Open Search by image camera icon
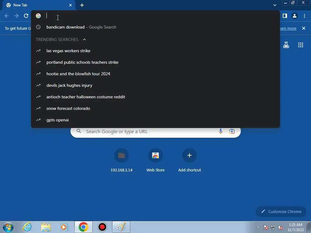The width and height of the screenshot is (311, 233). [x=232, y=131]
